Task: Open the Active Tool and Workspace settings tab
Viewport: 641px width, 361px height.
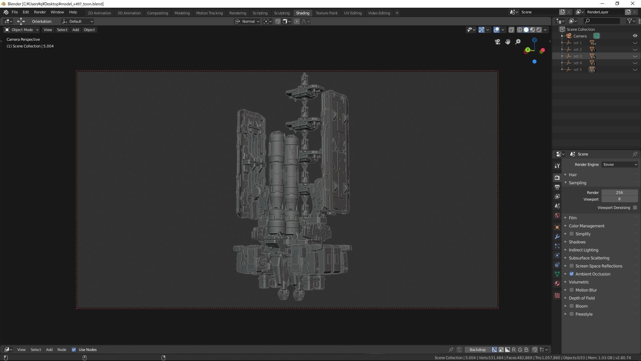Action: pyautogui.click(x=557, y=166)
